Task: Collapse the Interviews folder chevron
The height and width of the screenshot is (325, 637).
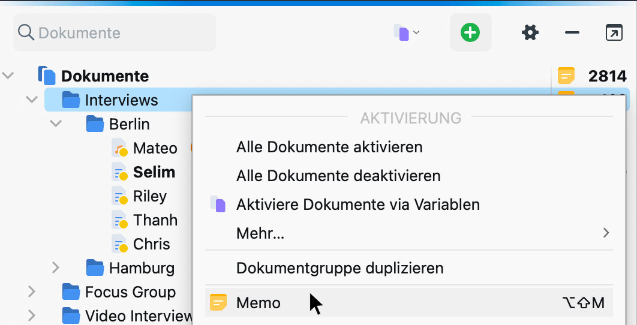Action: [x=32, y=100]
